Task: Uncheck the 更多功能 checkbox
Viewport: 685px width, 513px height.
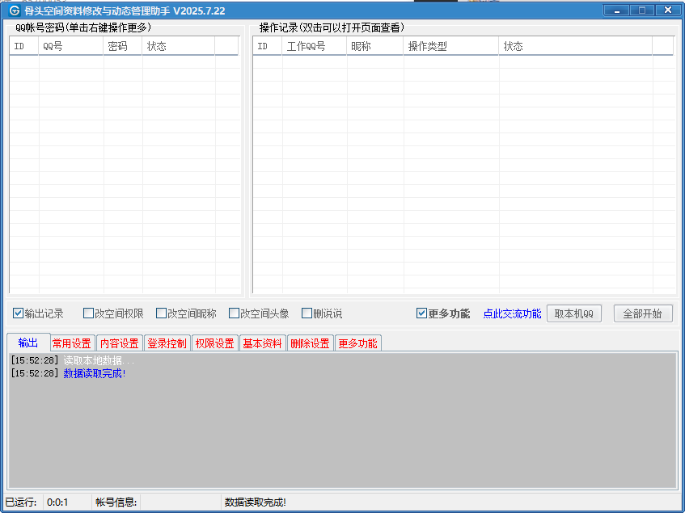Action: (x=422, y=313)
